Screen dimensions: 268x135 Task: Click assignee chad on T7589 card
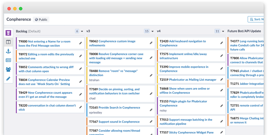click(x=92, y=98)
